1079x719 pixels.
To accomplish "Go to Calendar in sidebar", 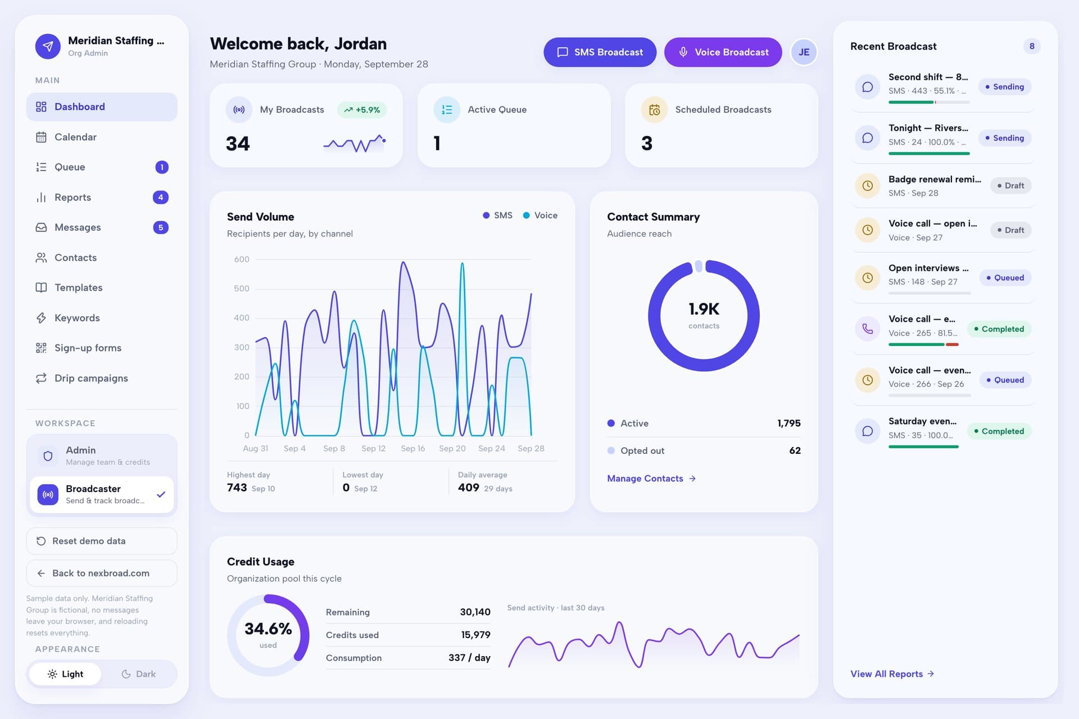I will pyautogui.click(x=102, y=137).
